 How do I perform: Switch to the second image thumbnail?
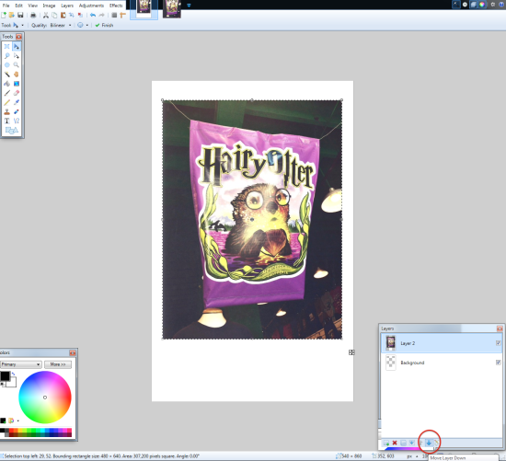172,8
